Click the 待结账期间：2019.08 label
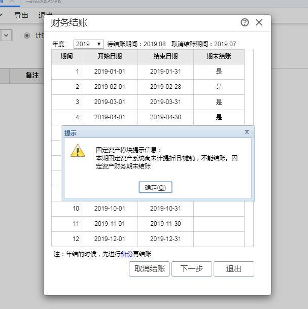 click(136, 44)
